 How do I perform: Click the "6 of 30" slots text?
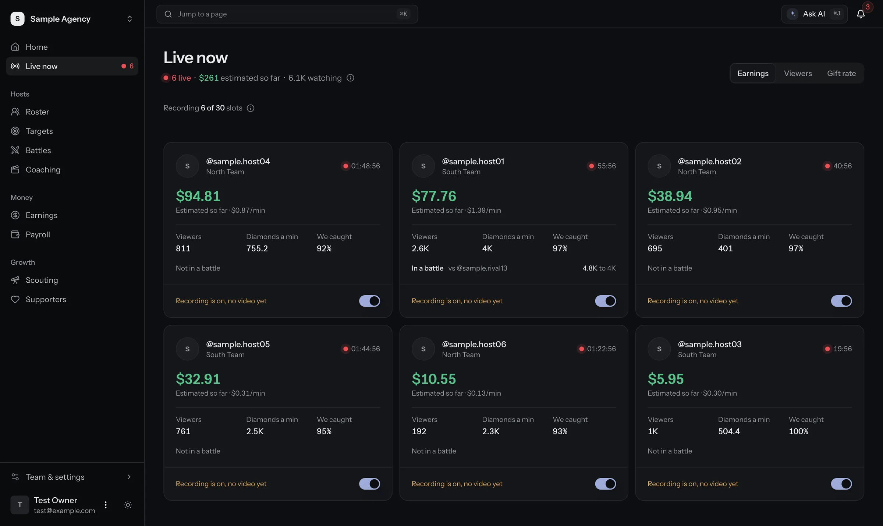[213, 108]
